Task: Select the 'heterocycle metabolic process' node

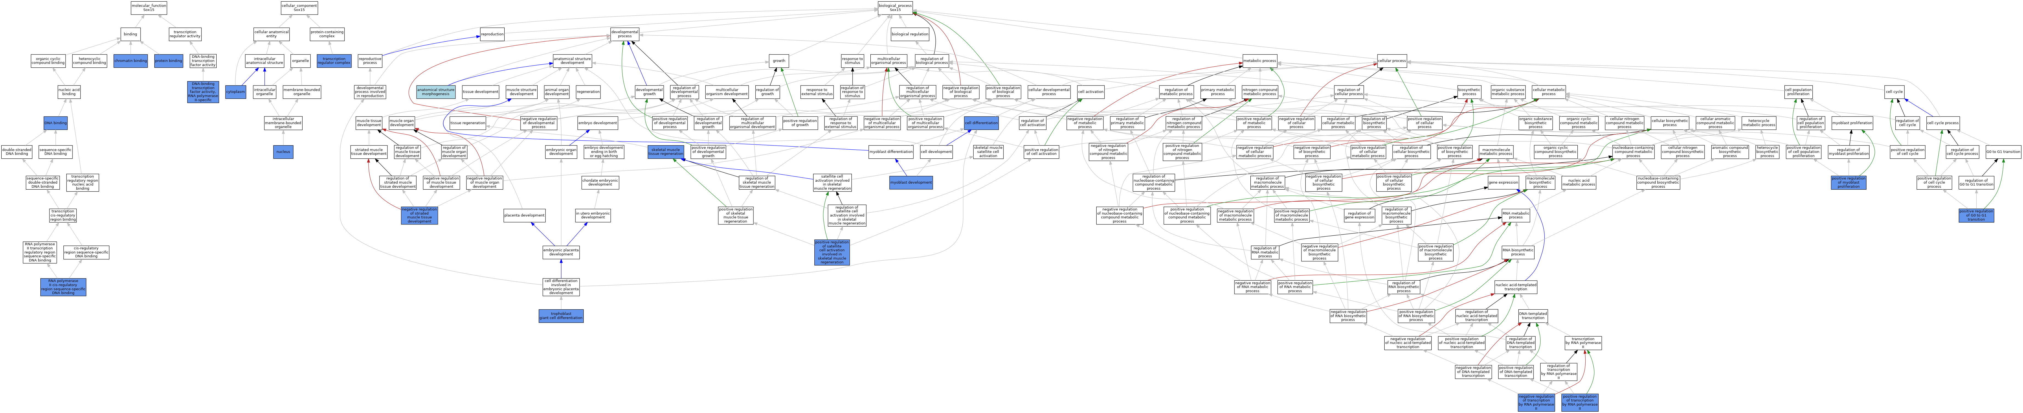Action: [x=1758, y=123]
